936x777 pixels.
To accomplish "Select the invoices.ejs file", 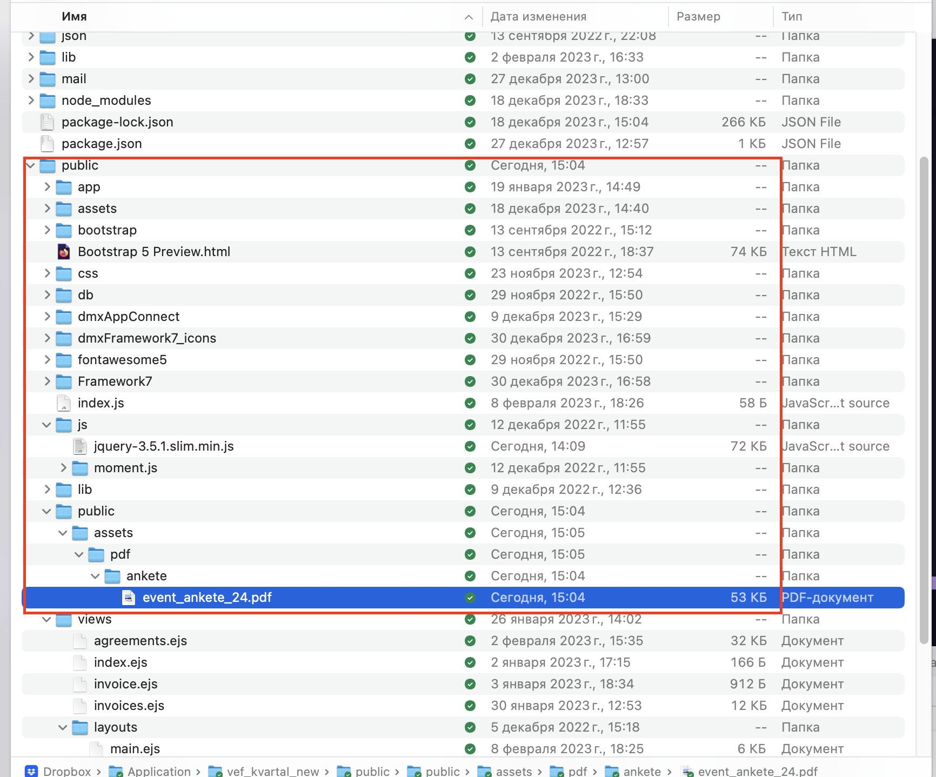I will pos(463,706).
